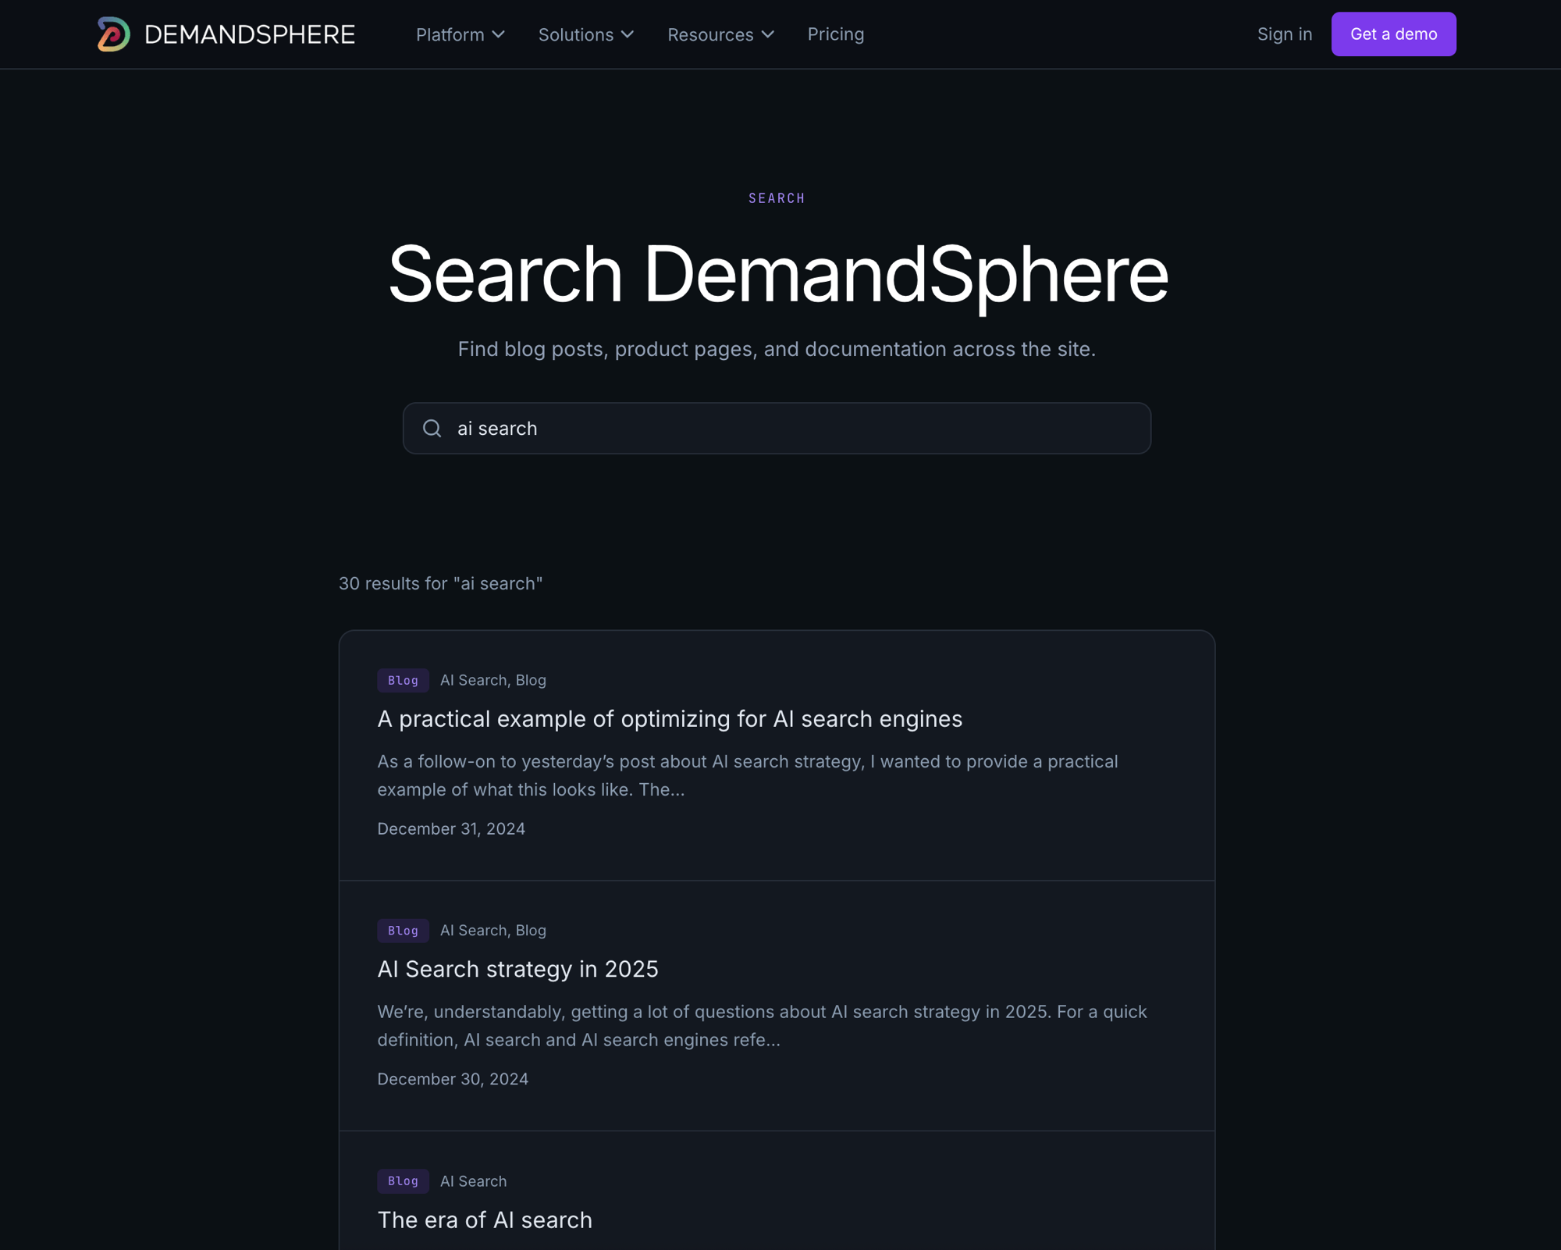The image size is (1561, 1250).
Task: Select the Blog badge on the first result
Action: tap(403, 680)
